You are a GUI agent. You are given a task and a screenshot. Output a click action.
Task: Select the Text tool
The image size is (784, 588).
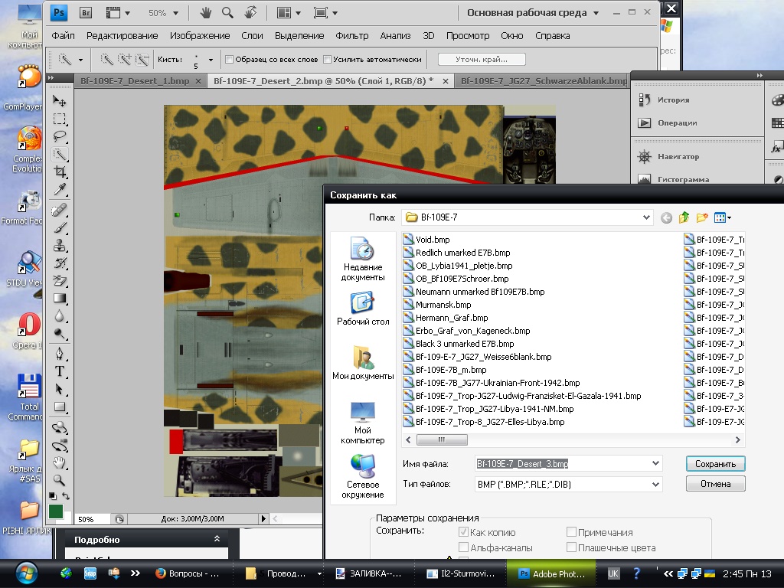point(60,371)
